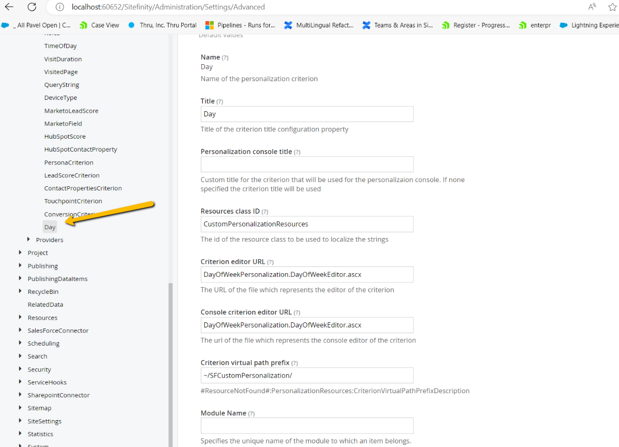Open the All Pavel Open bookmark
619x447 pixels.
click(36, 25)
